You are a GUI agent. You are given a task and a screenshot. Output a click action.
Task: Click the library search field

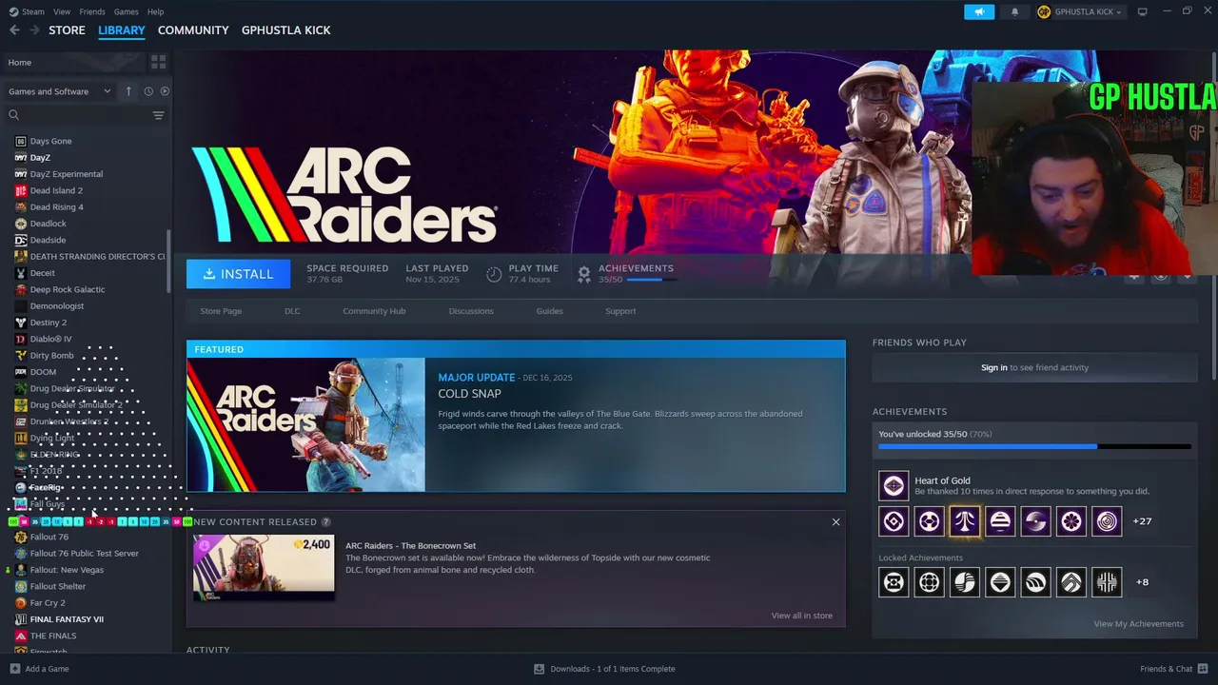pos(79,115)
